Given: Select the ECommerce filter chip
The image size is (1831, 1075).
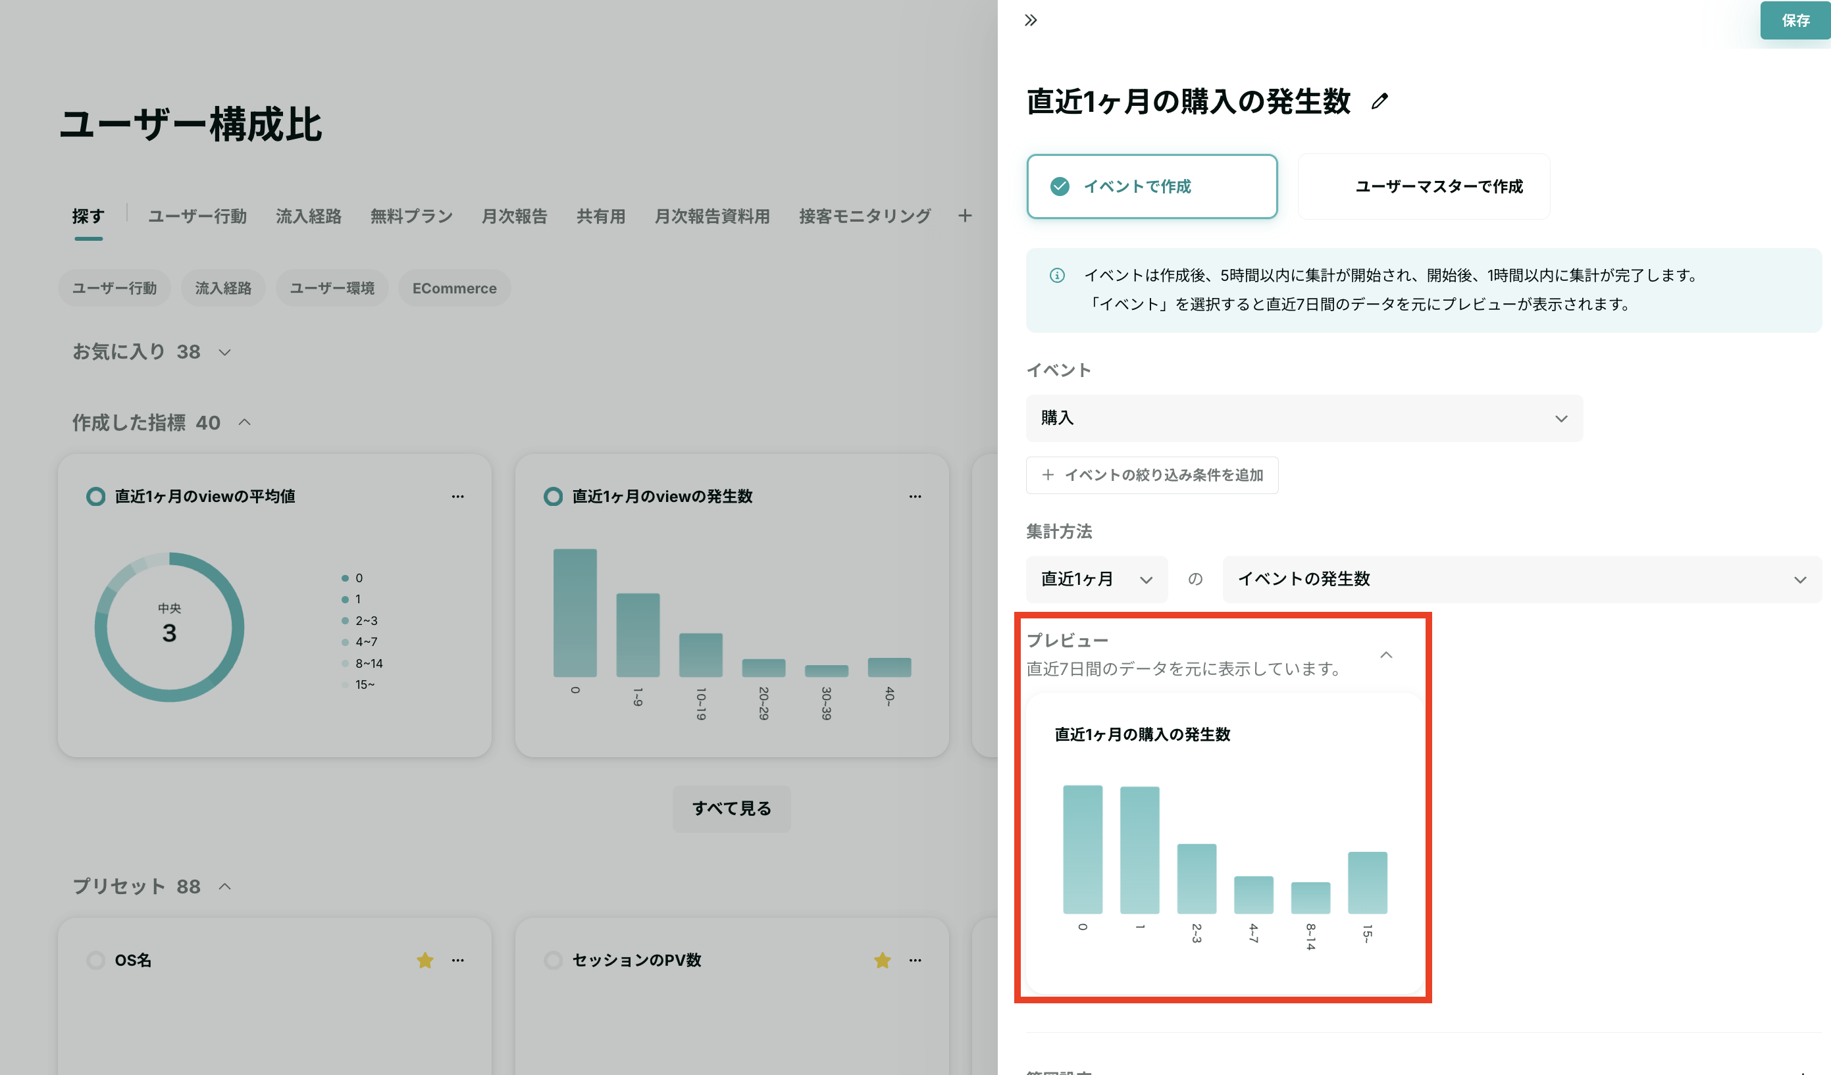Looking at the screenshot, I should coord(454,288).
